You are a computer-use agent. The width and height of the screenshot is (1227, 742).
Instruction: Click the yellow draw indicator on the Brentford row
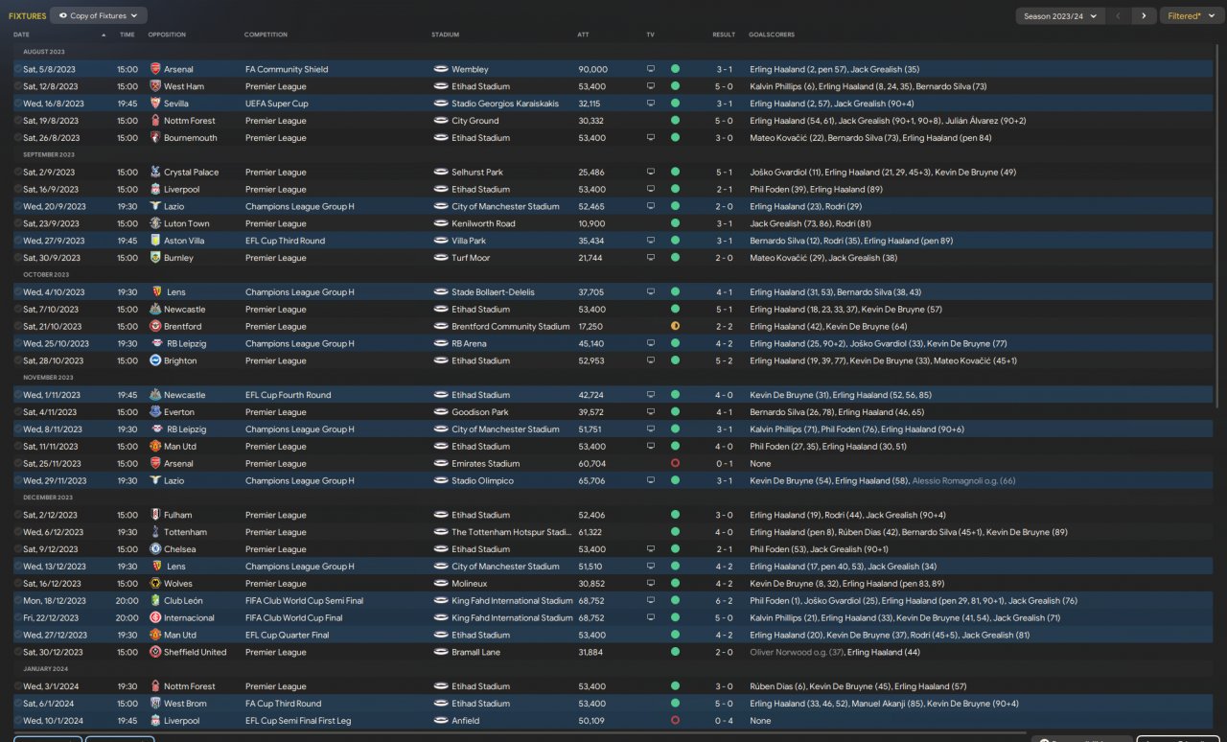click(675, 327)
